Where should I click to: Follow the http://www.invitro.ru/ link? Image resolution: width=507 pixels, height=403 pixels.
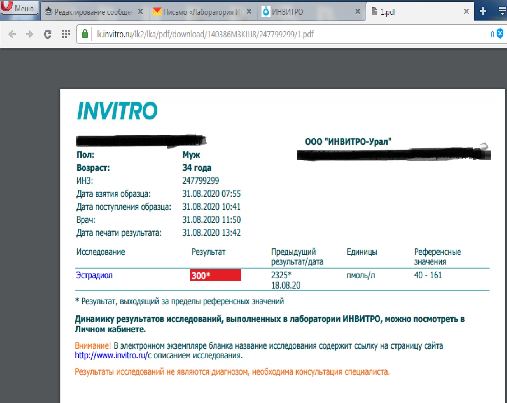[x=111, y=356]
